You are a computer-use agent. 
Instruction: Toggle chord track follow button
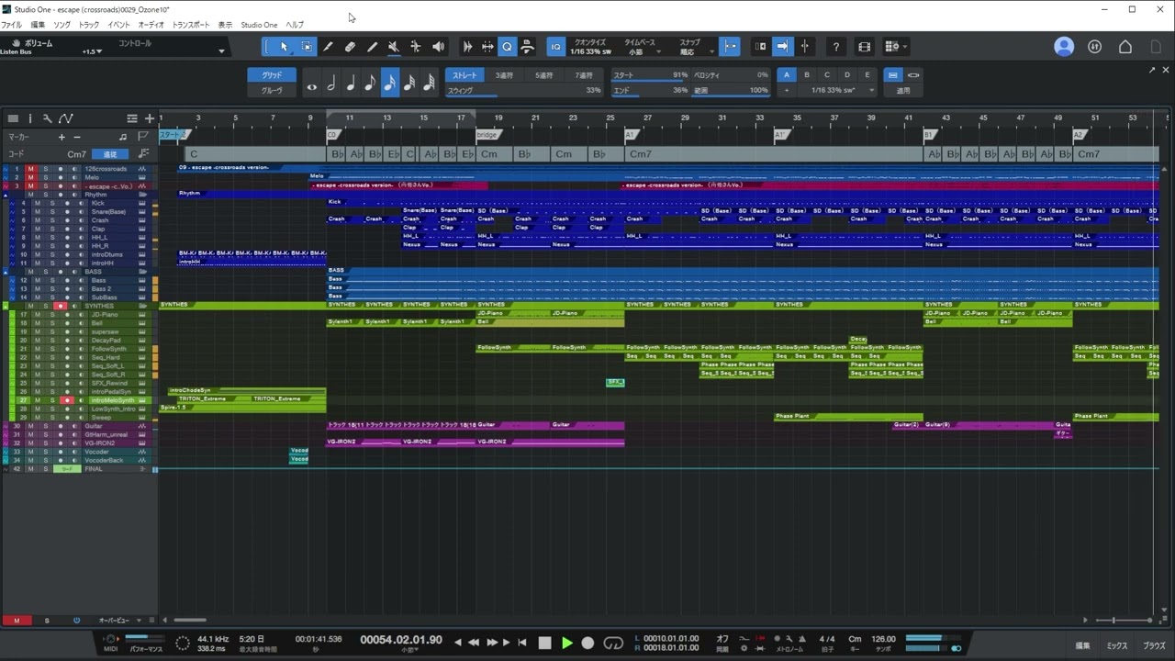pos(109,154)
